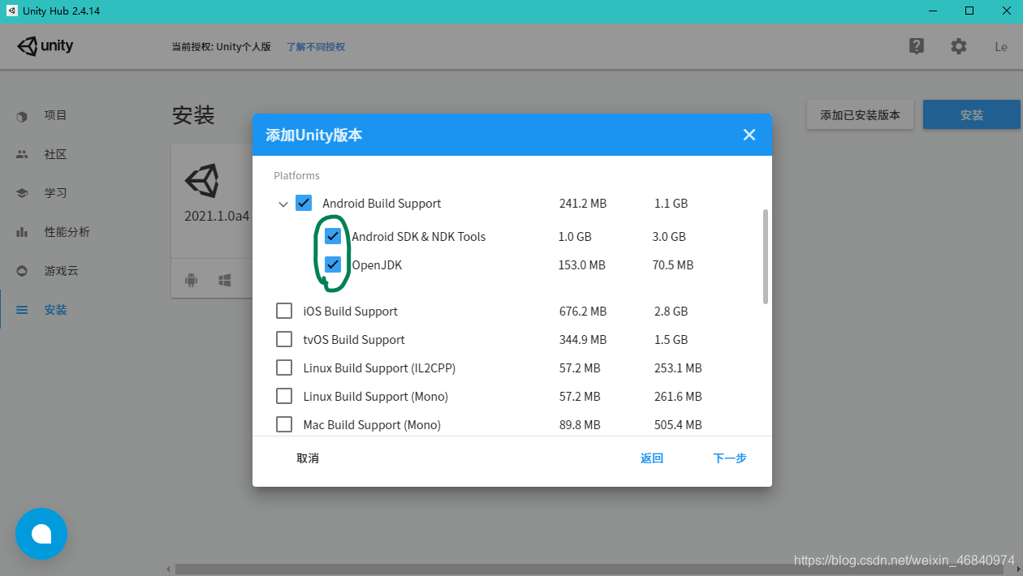Click Android platform icon on install card
Image resolution: width=1023 pixels, height=576 pixels.
pos(192,280)
